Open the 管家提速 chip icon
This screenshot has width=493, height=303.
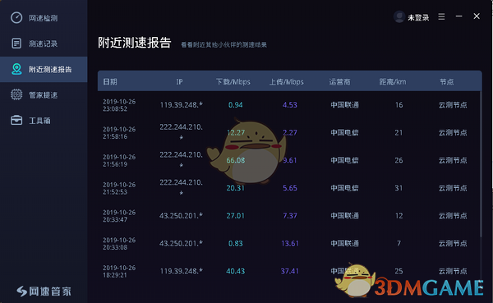point(16,94)
